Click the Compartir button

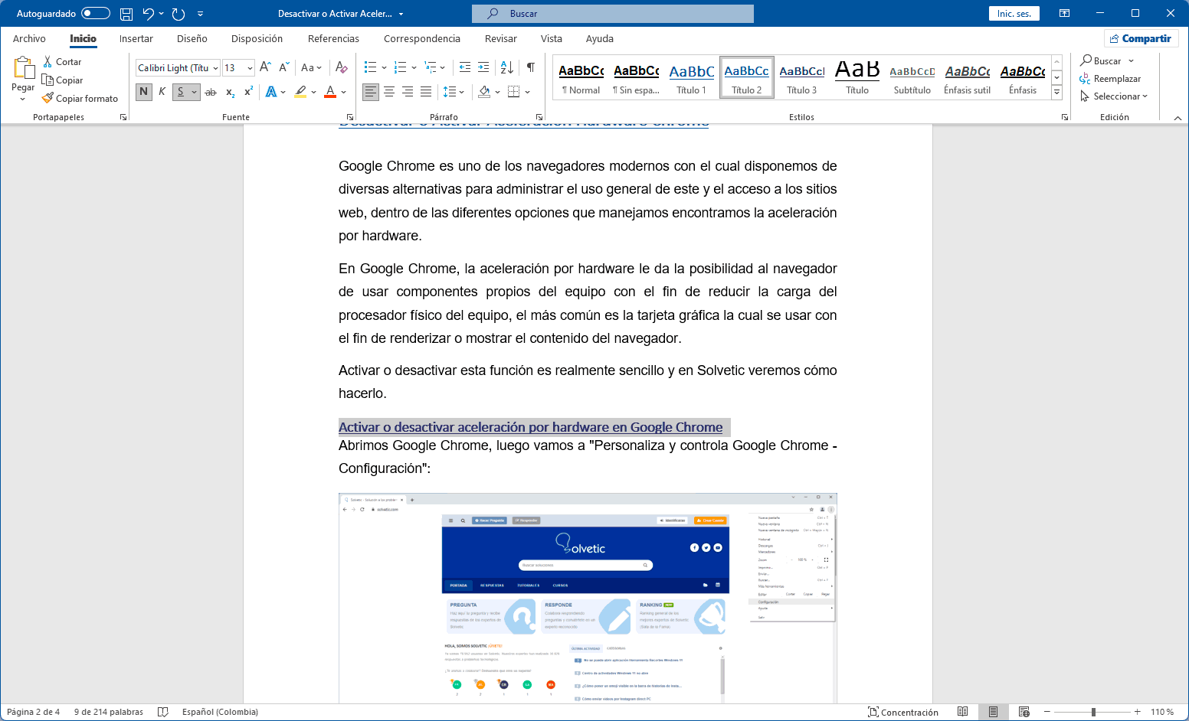pyautogui.click(x=1141, y=38)
